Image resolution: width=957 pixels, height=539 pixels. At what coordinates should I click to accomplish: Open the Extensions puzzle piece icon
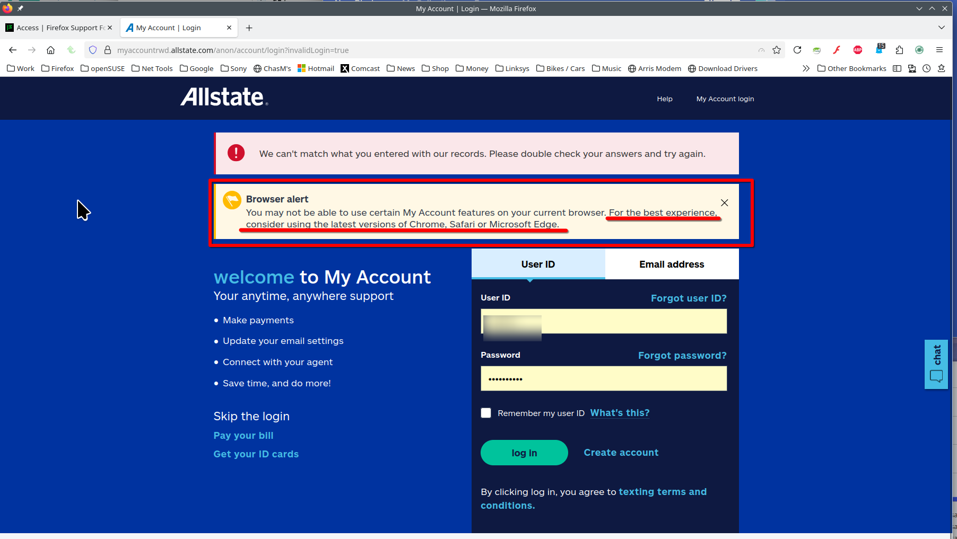pyautogui.click(x=899, y=50)
